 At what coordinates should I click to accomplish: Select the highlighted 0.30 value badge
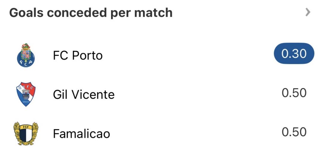click(294, 54)
